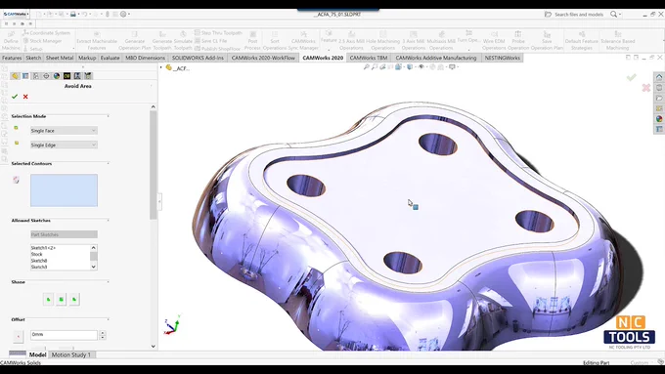The image size is (665, 374).
Task: Switch to Sketch ribbon tab
Action: click(33, 58)
